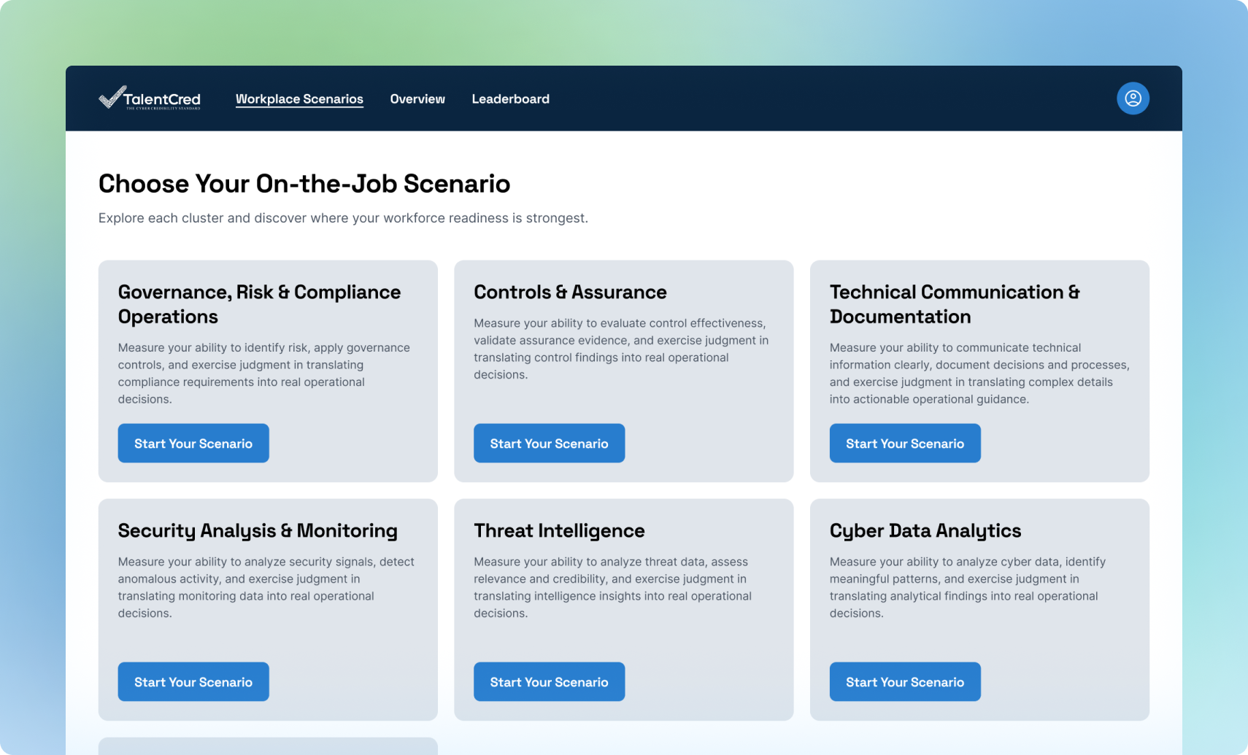Viewport: 1248px width, 755px height.
Task: Start the Threat Intelligence scenario
Action: [549, 682]
